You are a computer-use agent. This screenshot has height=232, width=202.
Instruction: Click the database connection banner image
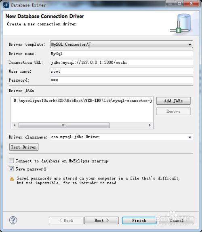tap(180, 23)
